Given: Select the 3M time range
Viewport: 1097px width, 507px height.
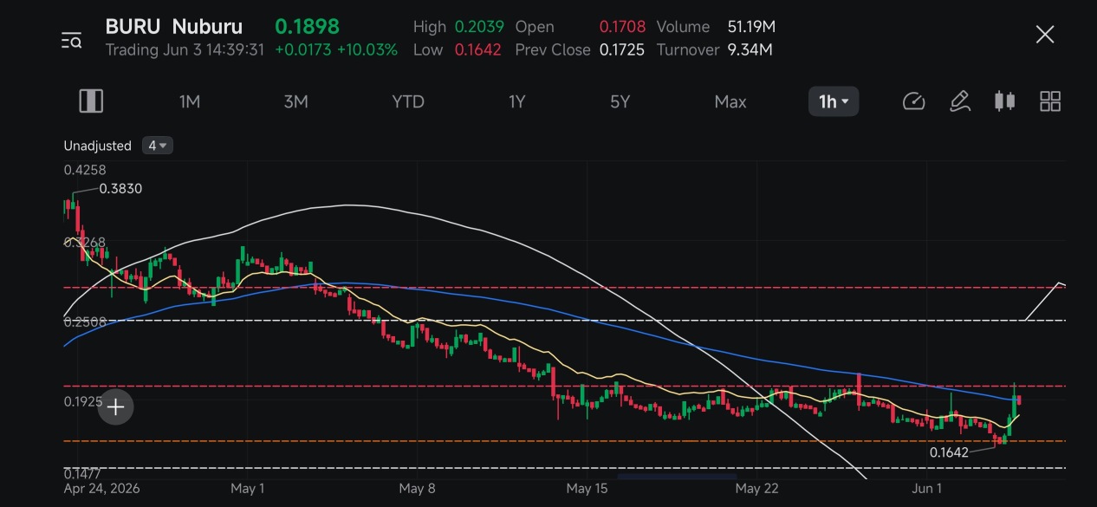Looking at the screenshot, I should [295, 101].
